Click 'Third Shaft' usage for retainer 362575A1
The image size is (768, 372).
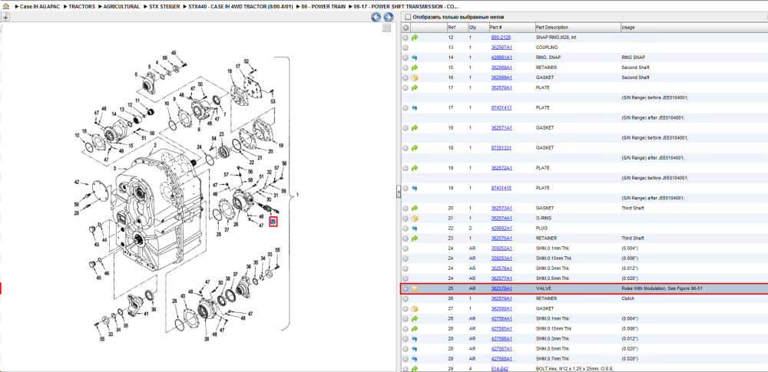pyautogui.click(x=632, y=239)
